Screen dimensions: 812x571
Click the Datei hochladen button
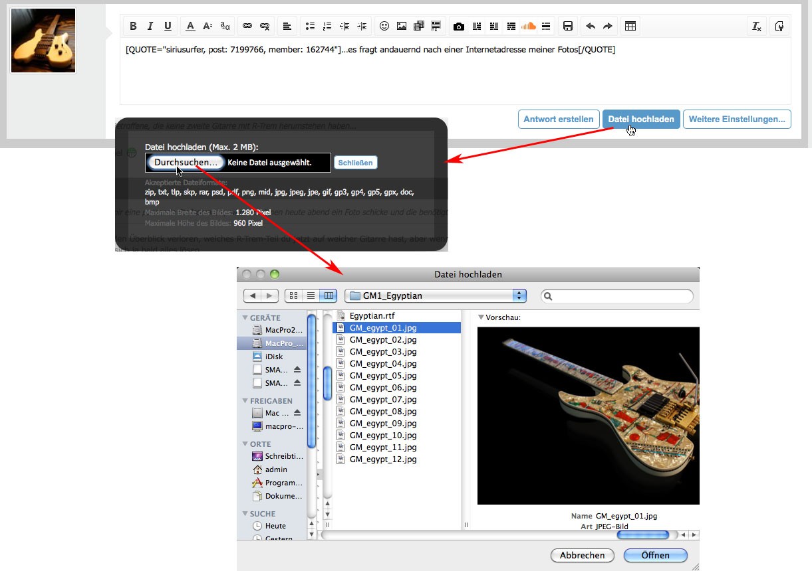point(641,120)
